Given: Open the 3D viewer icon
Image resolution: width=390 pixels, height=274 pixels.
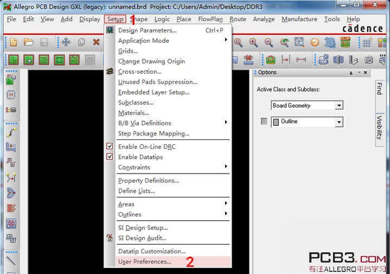Looking at the screenshot, I should (330, 42).
